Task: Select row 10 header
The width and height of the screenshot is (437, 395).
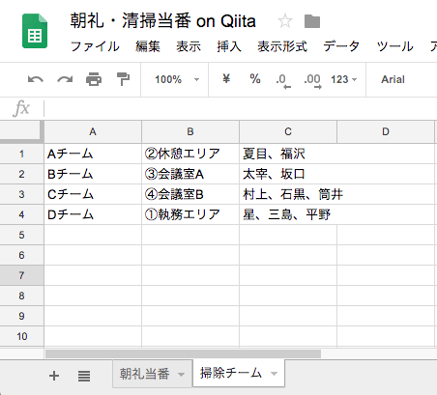Action: pyautogui.click(x=21, y=336)
